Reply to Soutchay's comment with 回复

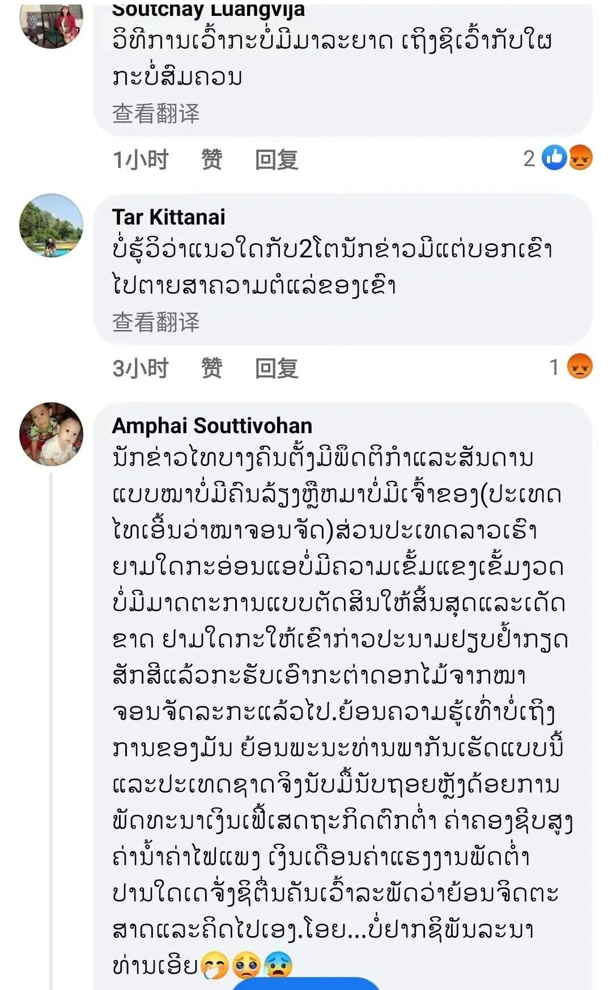point(276,159)
